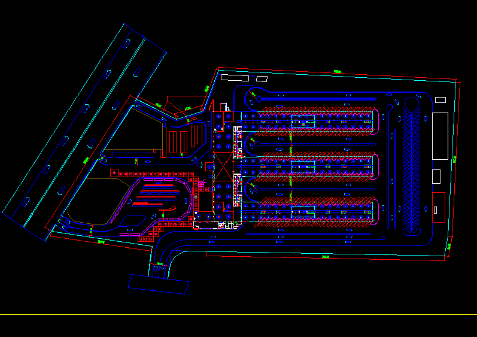Viewport: 477px width, 337px height.
Task: Pick the vertical blue chevron parking column
Action: [x=413, y=168]
